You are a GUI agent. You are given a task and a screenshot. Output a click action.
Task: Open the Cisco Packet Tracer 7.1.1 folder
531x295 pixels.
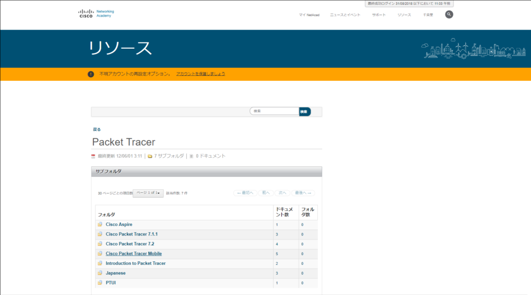click(131, 234)
